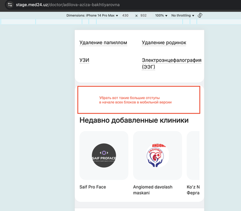
Task: Click the Saif Pro Face clinic name
Action: (93, 187)
